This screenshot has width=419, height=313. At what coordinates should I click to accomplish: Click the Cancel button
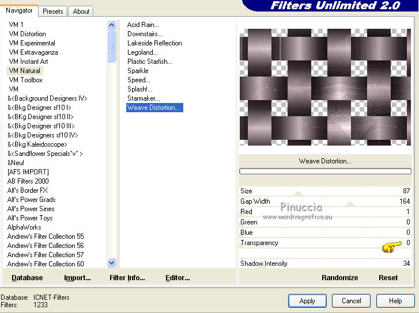click(351, 301)
